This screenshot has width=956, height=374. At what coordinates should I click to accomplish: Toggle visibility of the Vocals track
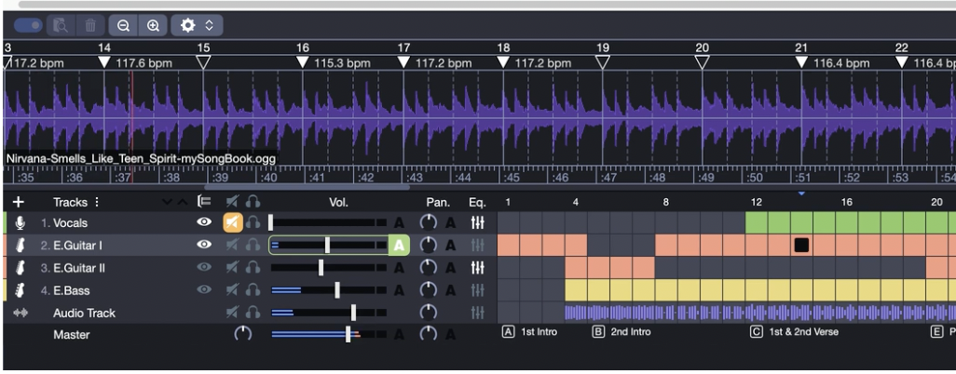pyautogui.click(x=204, y=222)
